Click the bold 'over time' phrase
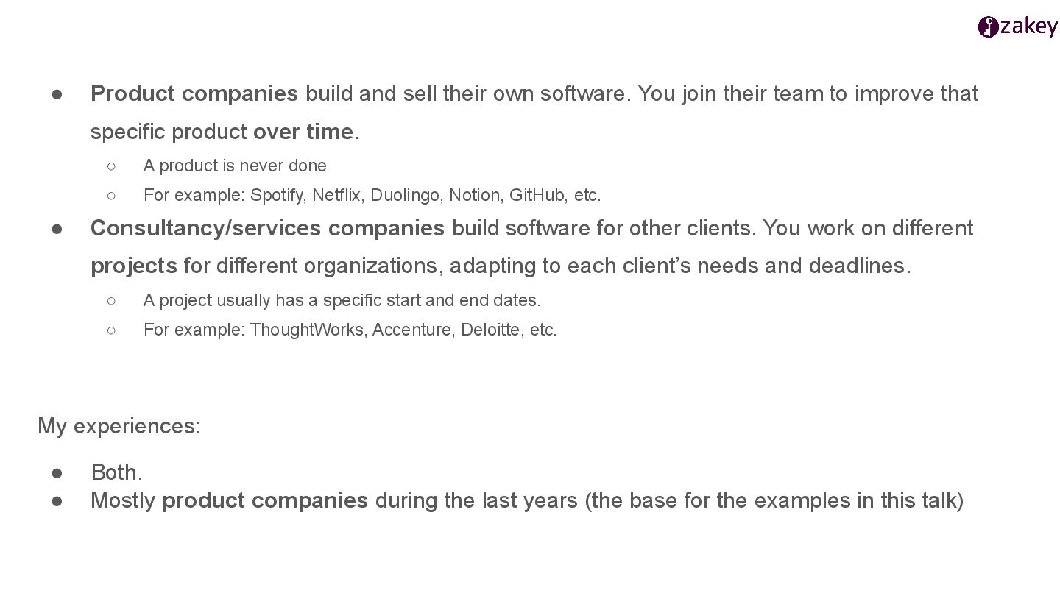The width and height of the screenshot is (1060, 596). (303, 132)
